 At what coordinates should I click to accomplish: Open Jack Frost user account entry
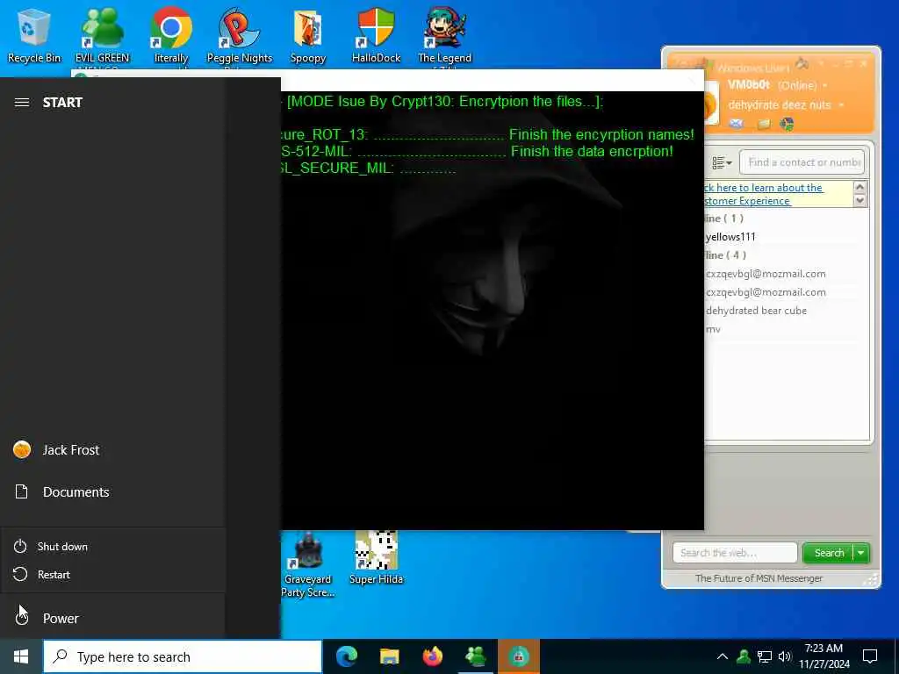(112, 450)
